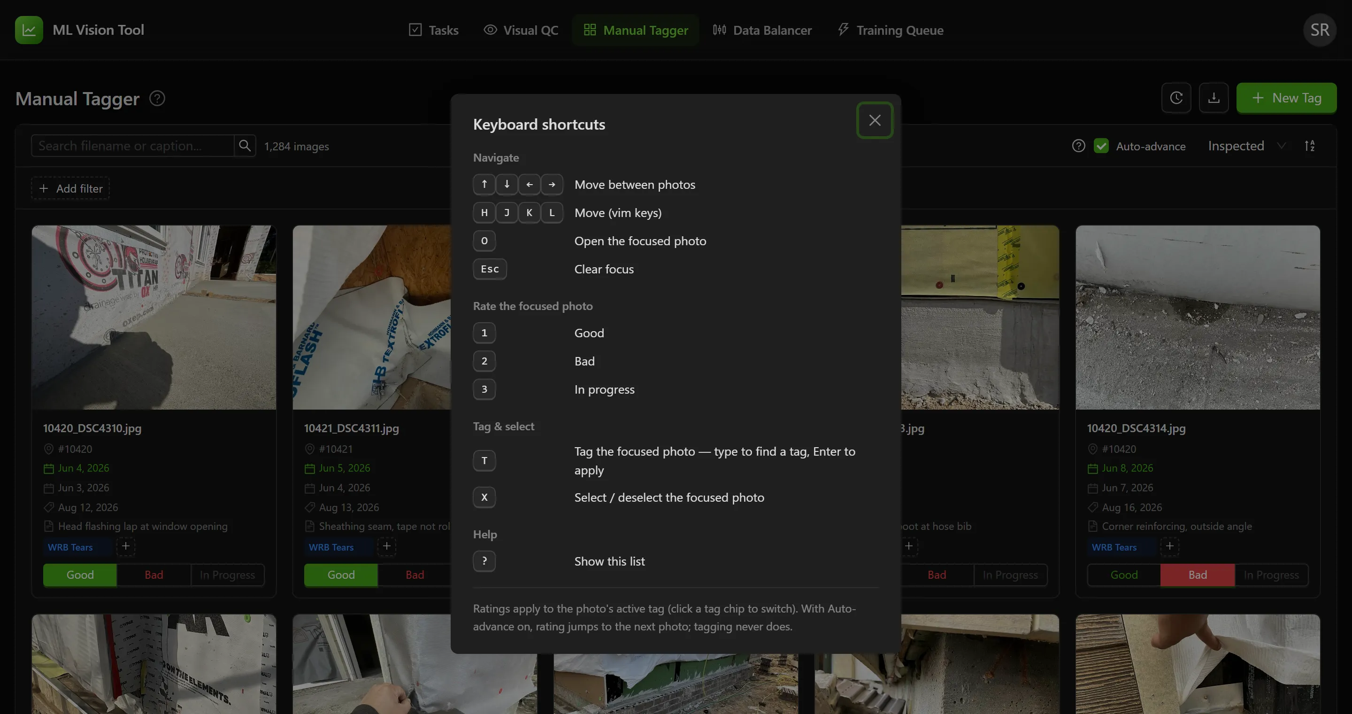Viewport: 1352px width, 714px height.
Task: Click the tag icon beside Aug 16, 2026
Action: (x=1093, y=507)
